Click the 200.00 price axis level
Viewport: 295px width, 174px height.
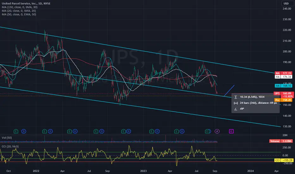(x=287, y=51)
